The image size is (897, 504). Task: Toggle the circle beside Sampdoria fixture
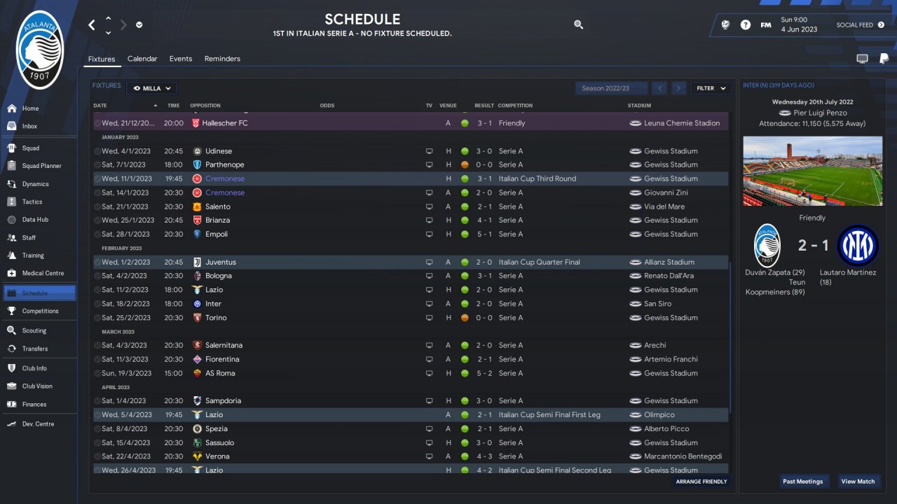point(97,401)
